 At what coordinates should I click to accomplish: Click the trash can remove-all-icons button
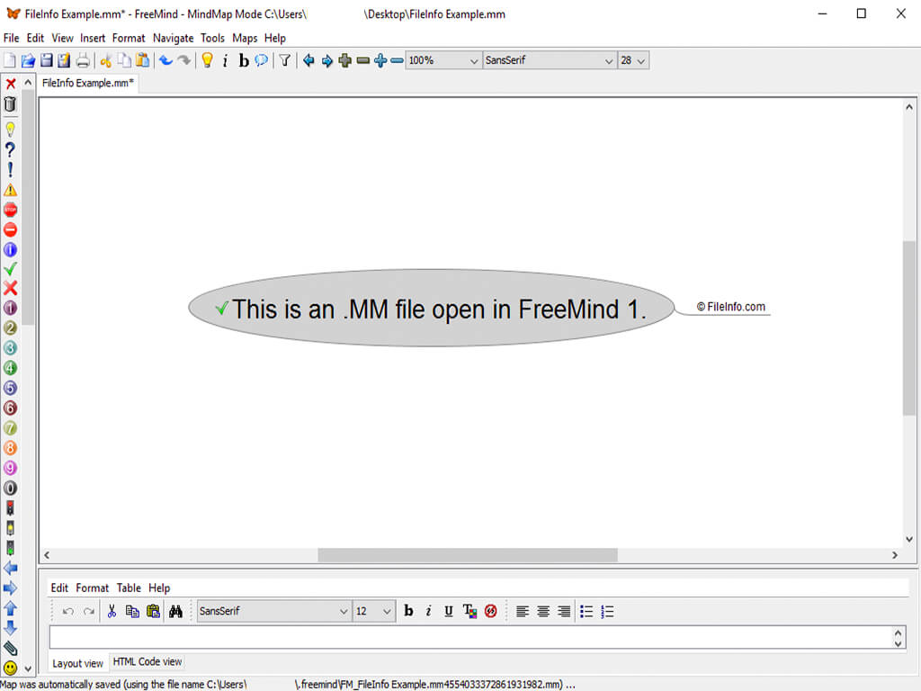pyautogui.click(x=10, y=104)
